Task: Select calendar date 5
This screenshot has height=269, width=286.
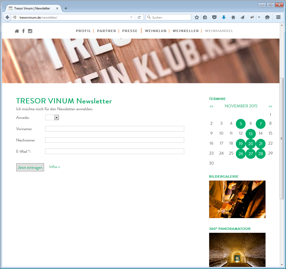Action: [241, 124]
